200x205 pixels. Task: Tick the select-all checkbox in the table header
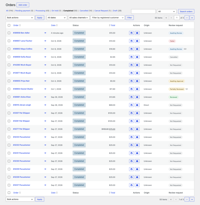click(x=9, y=25)
